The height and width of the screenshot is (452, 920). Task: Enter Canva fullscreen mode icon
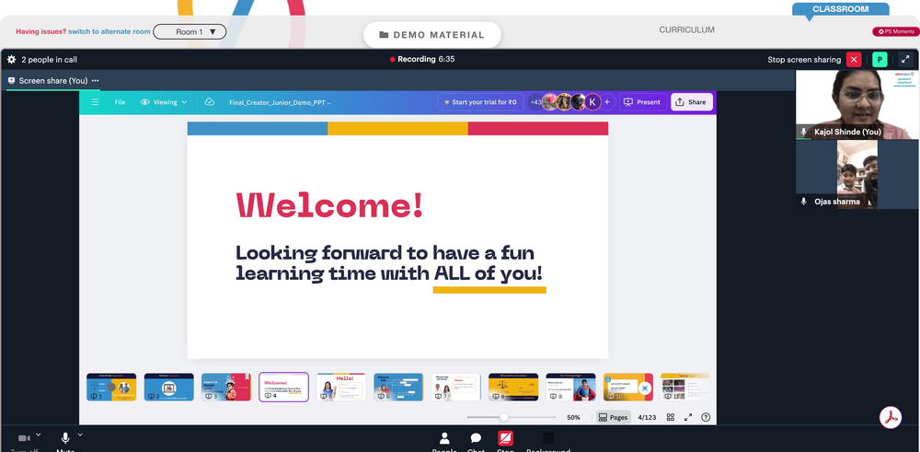(688, 417)
